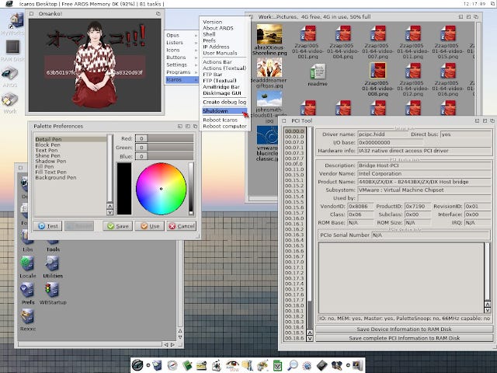Expand the Icons submenu
The width and height of the screenshot is (497, 373).
(x=182, y=50)
